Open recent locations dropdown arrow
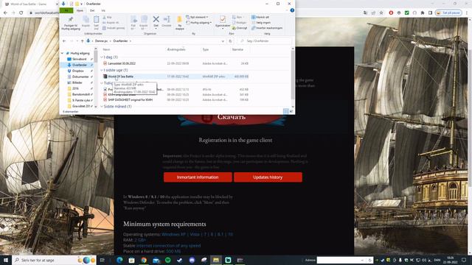Viewport: 472px width, 265px height. point(77,41)
